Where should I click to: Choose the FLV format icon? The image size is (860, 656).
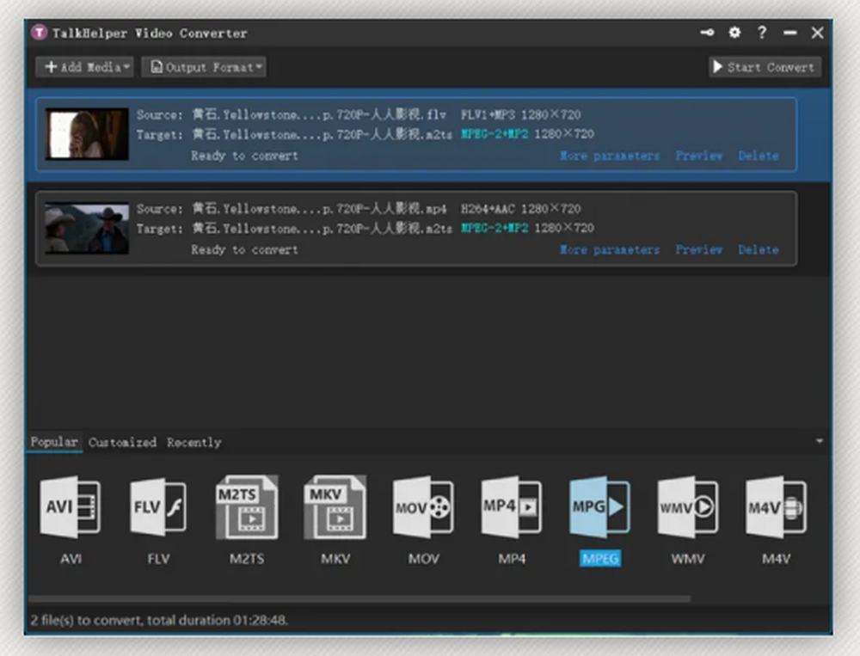coord(158,506)
